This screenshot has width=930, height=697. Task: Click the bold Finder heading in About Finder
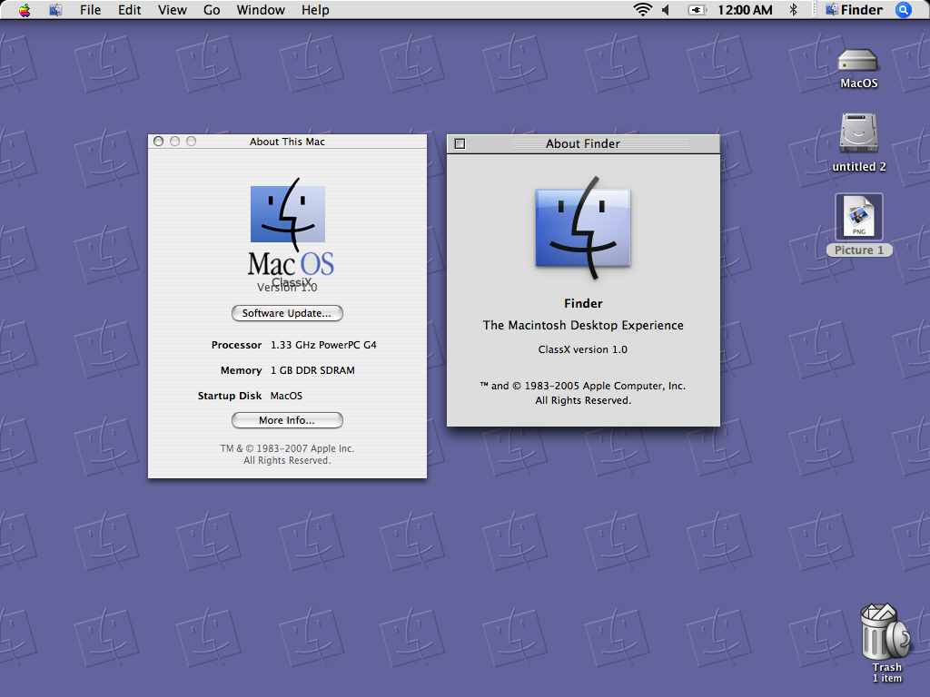(x=583, y=303)
